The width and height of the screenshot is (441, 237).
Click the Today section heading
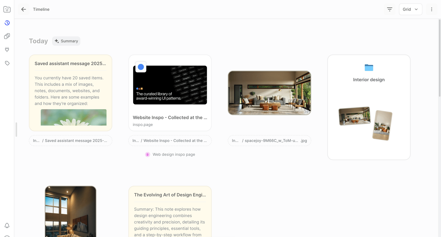pos(38,41)
